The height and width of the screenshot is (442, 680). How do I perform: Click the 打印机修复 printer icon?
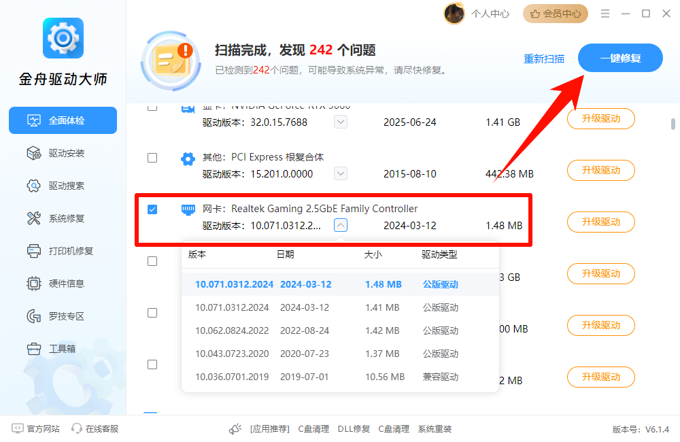[34, 251]
